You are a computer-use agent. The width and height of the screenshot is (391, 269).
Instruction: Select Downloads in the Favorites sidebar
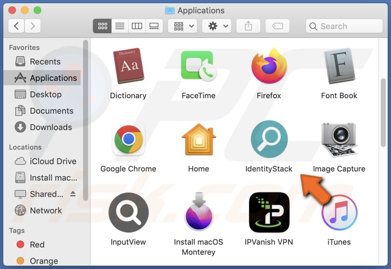pyautogui.click(x=50, y=127)
